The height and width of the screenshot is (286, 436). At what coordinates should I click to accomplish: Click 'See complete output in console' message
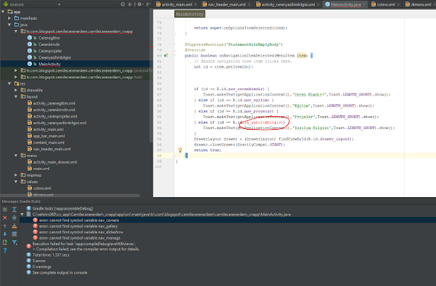point(60,272)
